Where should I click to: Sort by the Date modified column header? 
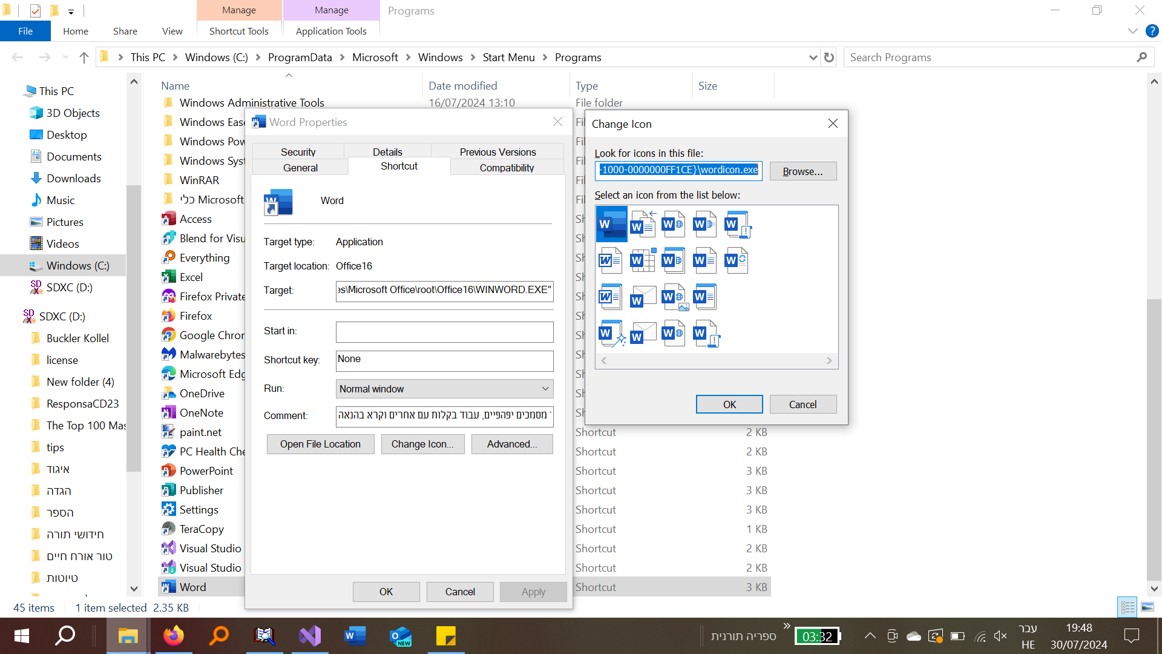(x=462, y=85)
